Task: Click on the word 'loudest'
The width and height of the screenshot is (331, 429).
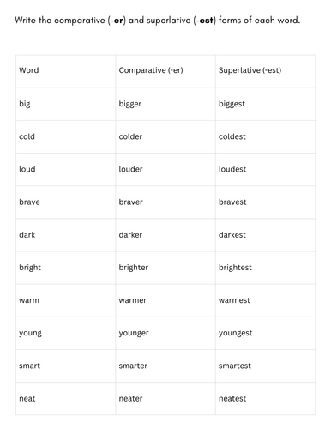Action: click(232, 169)
